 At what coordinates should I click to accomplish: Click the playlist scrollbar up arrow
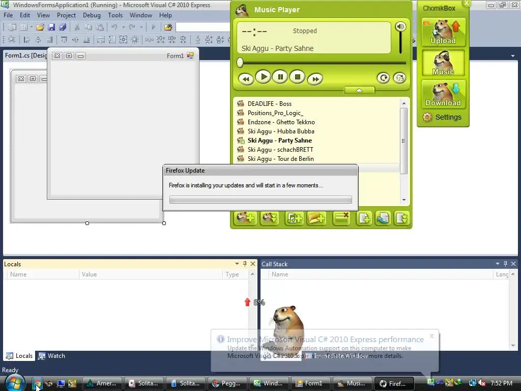pyautogui.click(x=403, y=103)
